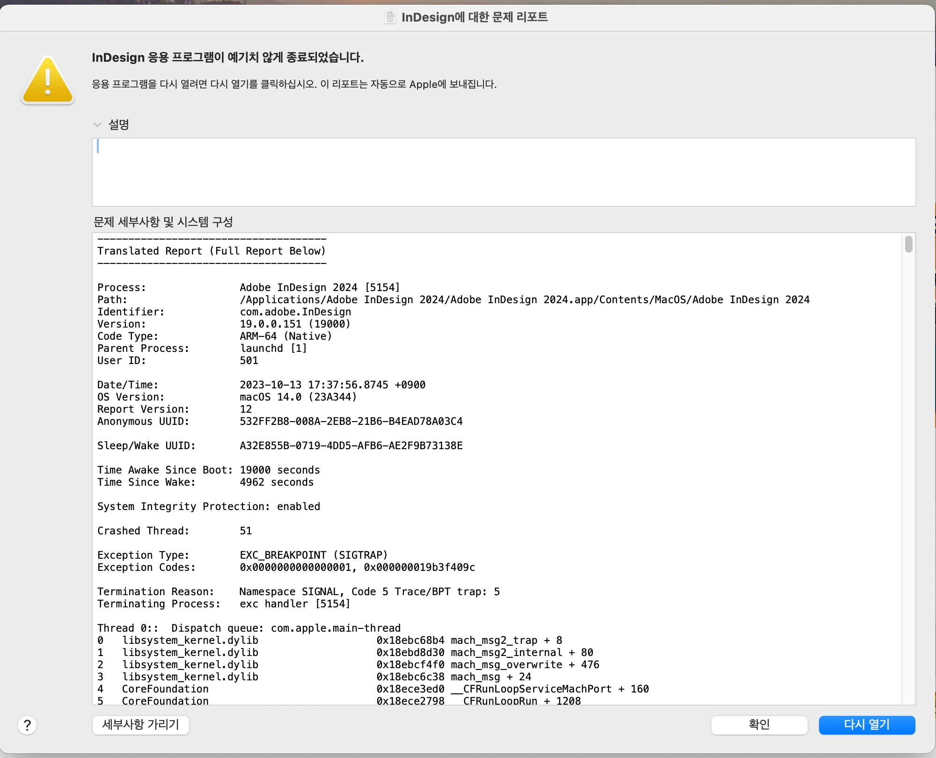Click the help question mark button
Viewport: 936px width, 758px height.
27,725
